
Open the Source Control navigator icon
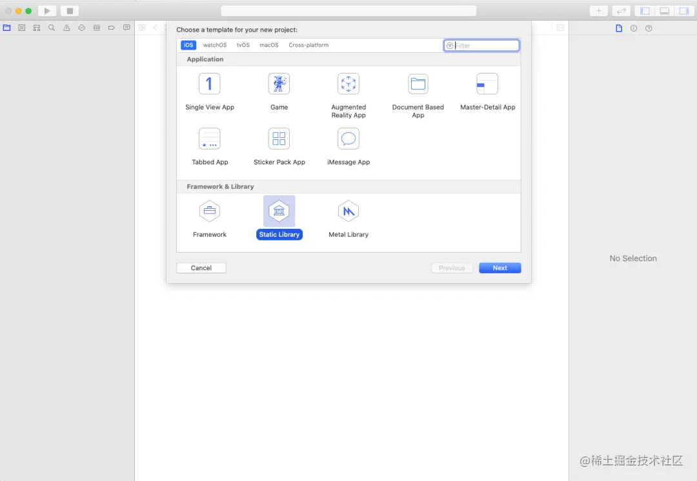[22, 28]
